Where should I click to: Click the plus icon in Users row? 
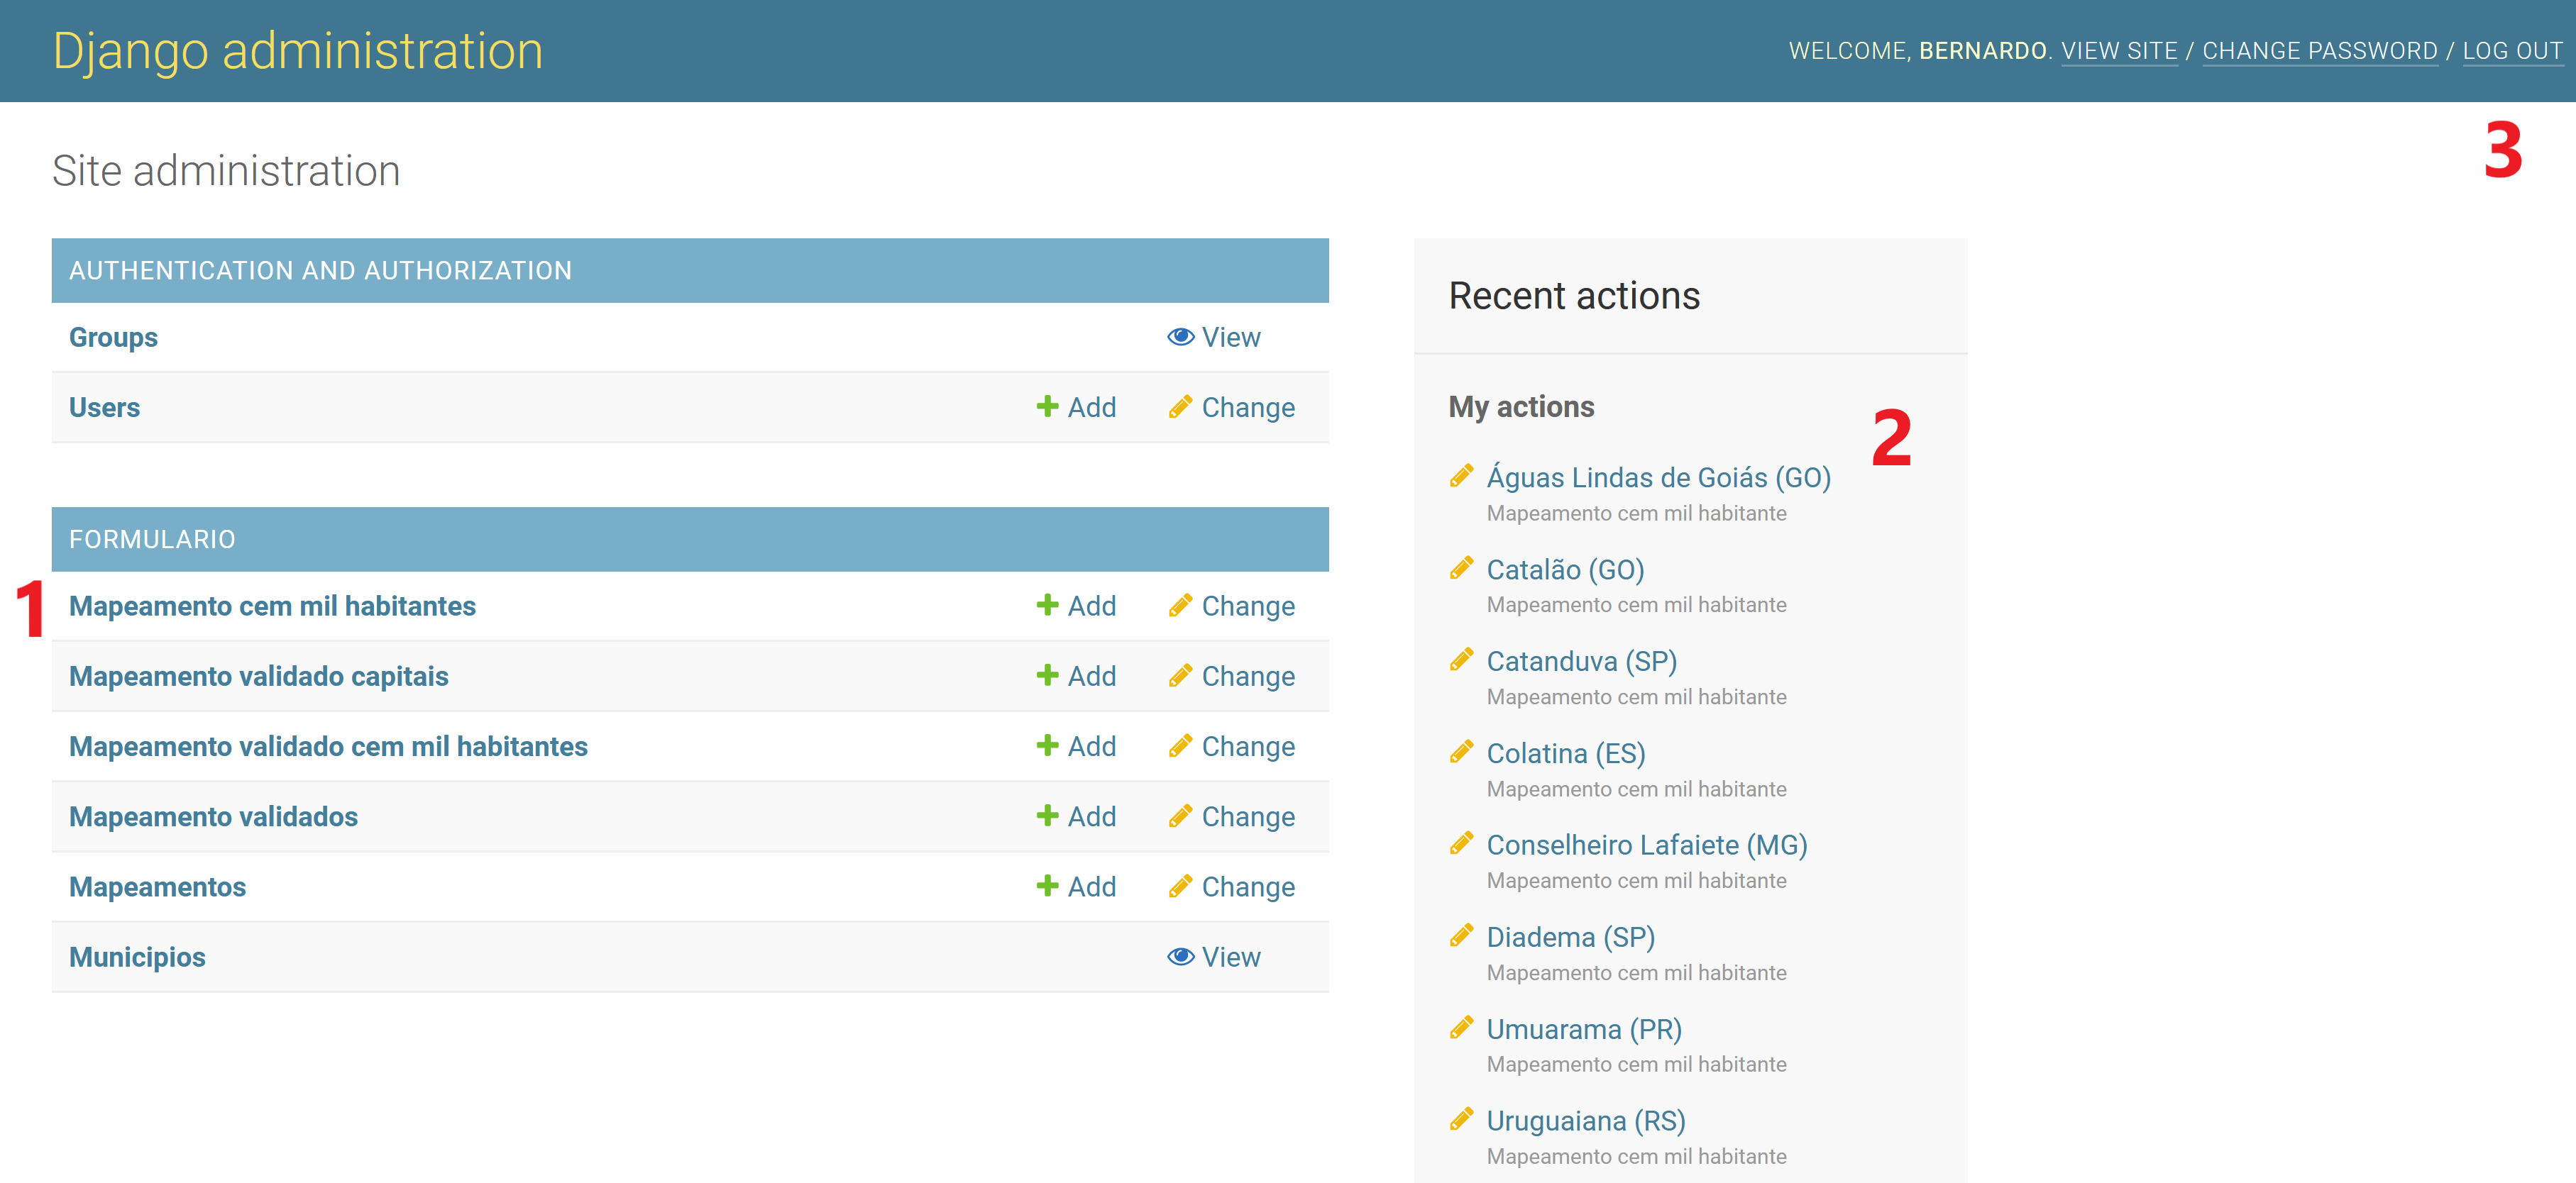(x=1047, y=406)
